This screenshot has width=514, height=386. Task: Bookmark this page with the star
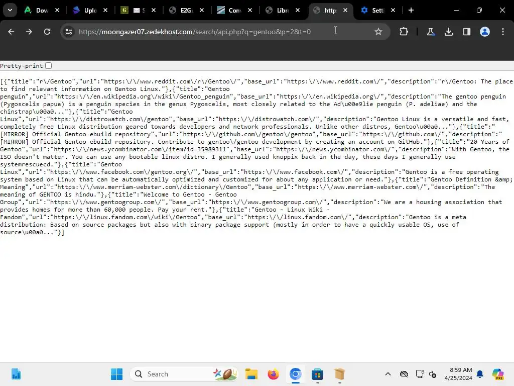[378, 32]
